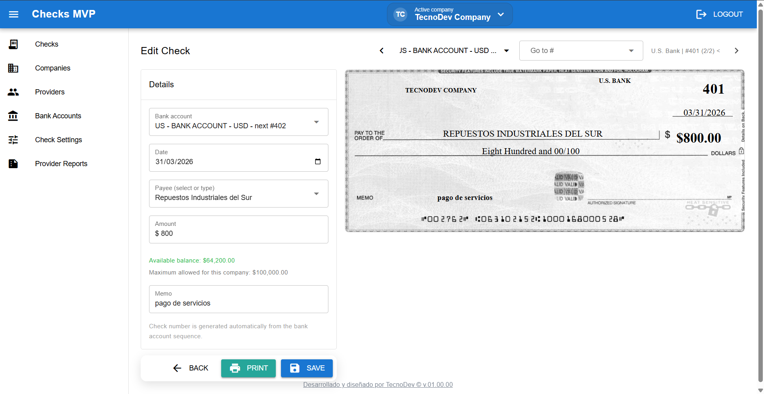Viewport: 764px width, 394px height.
Task: Click the Checks receipt icon in sidebar
Action: click(x=13, y=44)
